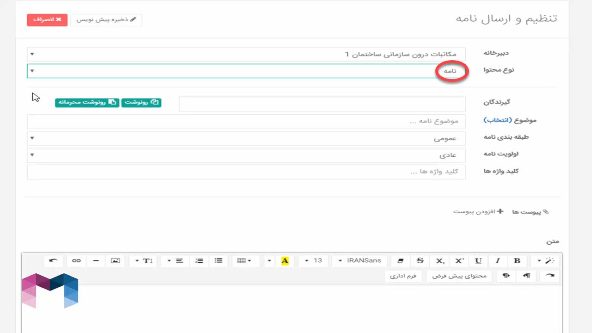
Task: Open the line height dropdown
Action: pyautogui.click(x=144, y=261)
